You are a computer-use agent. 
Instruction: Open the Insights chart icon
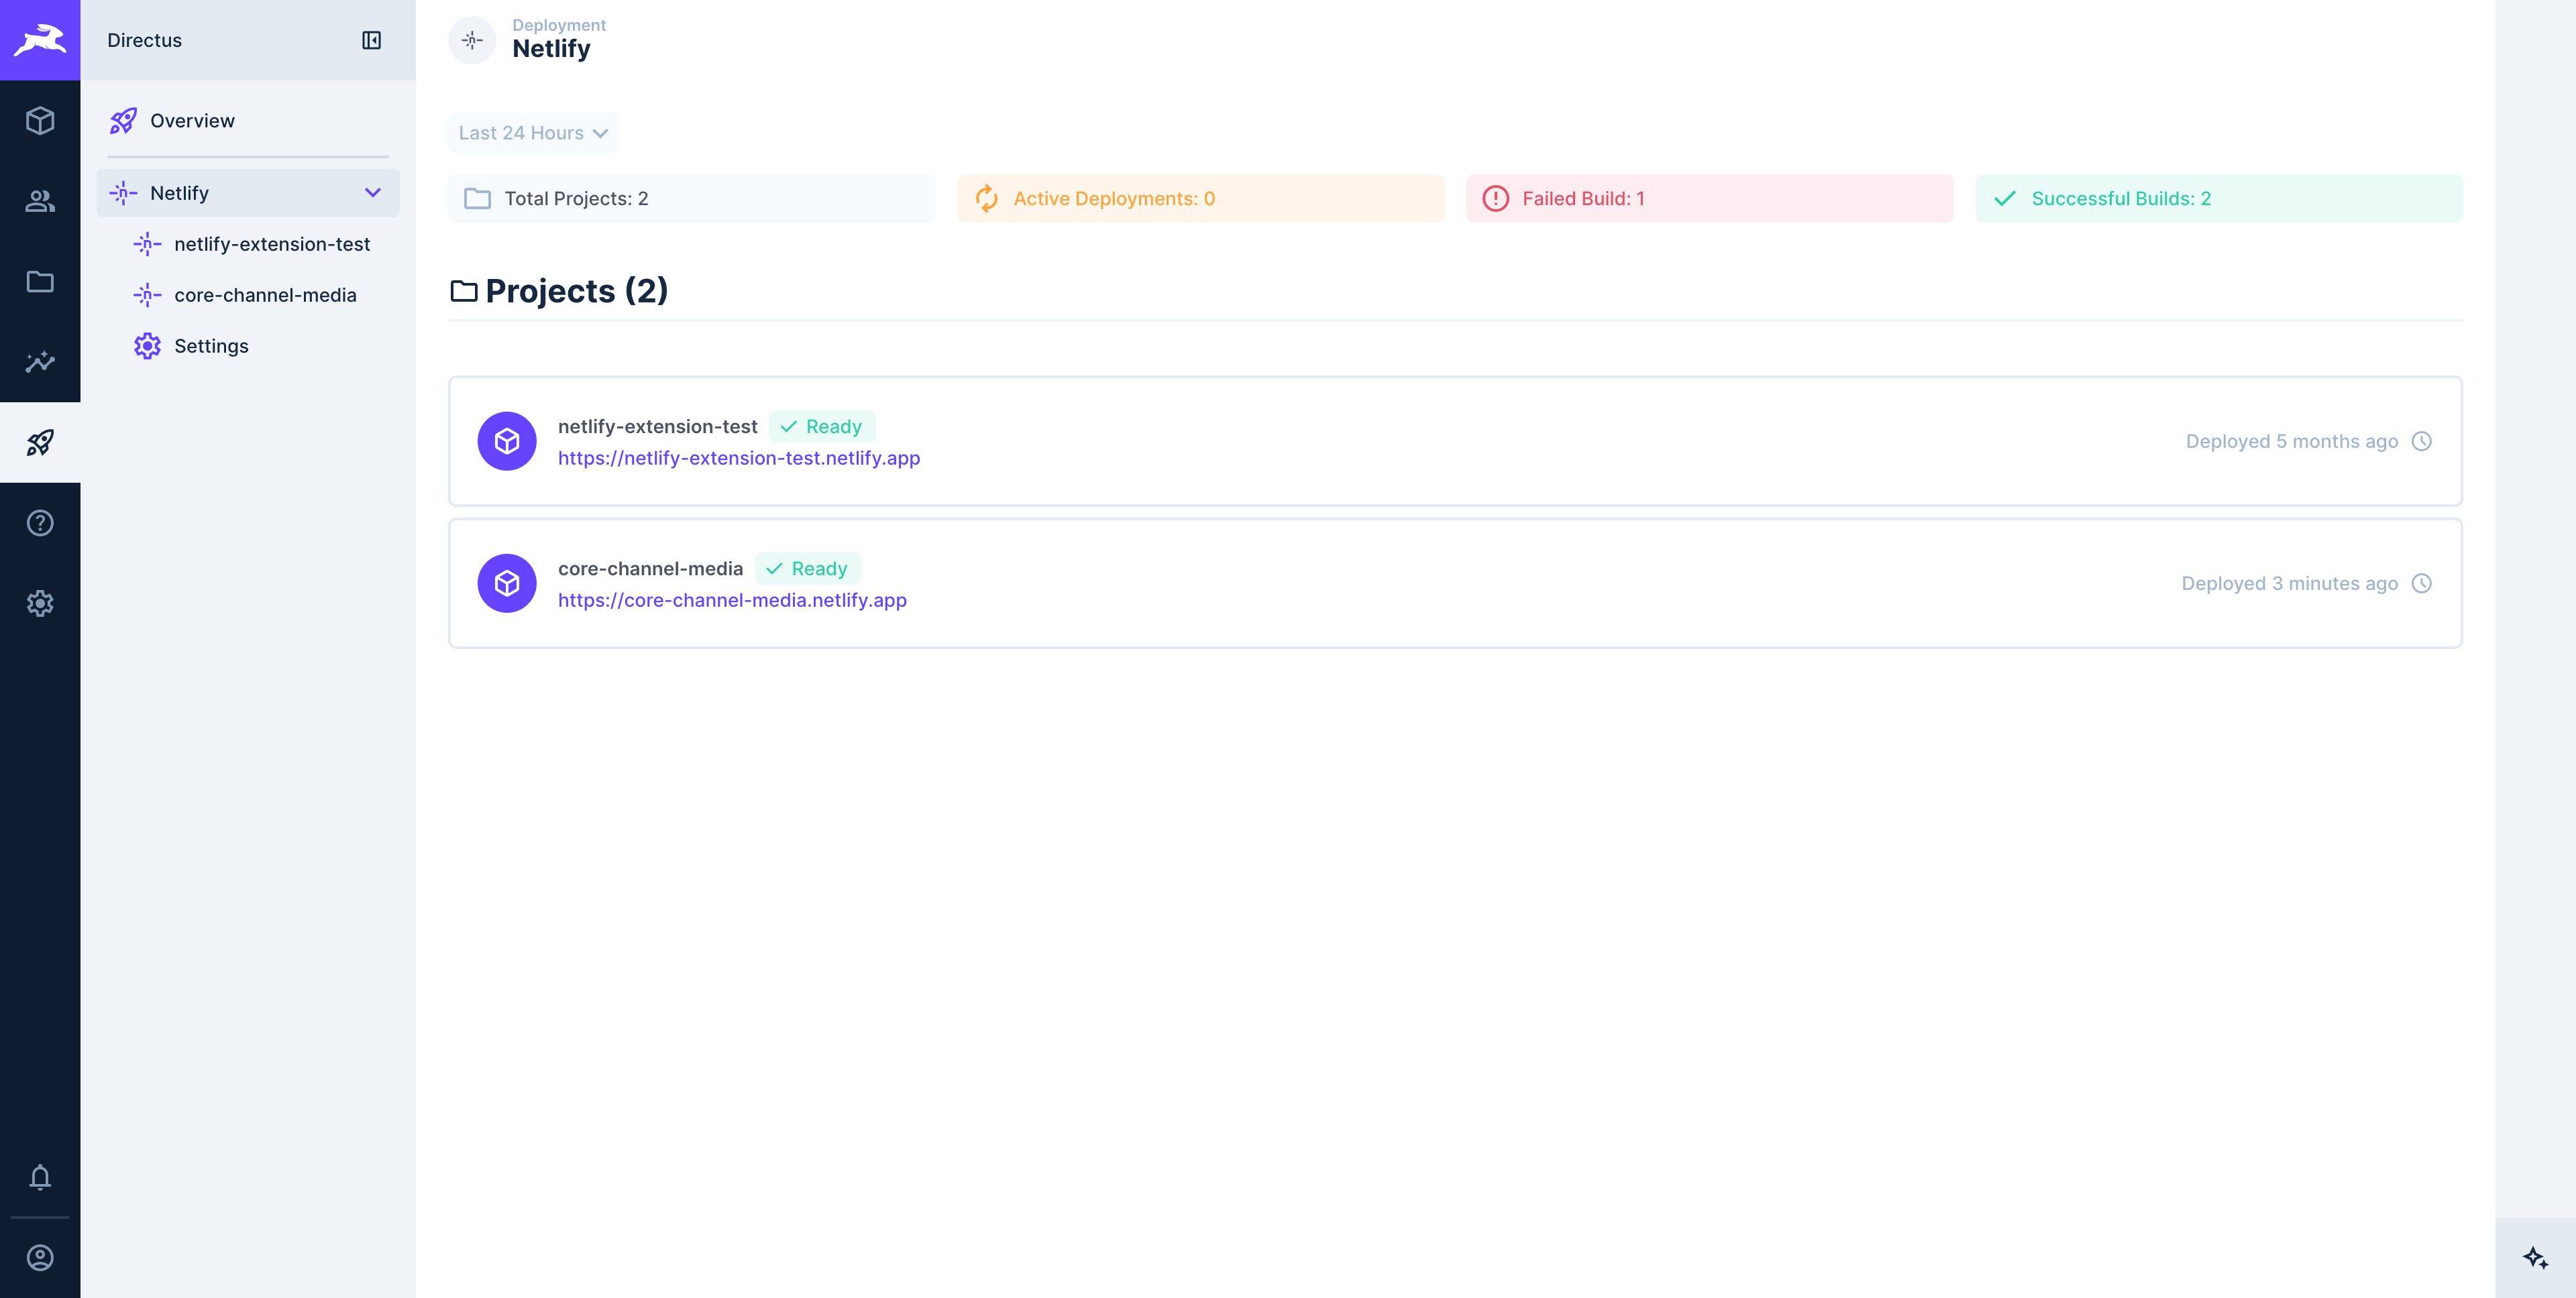(x=40, y=362)
